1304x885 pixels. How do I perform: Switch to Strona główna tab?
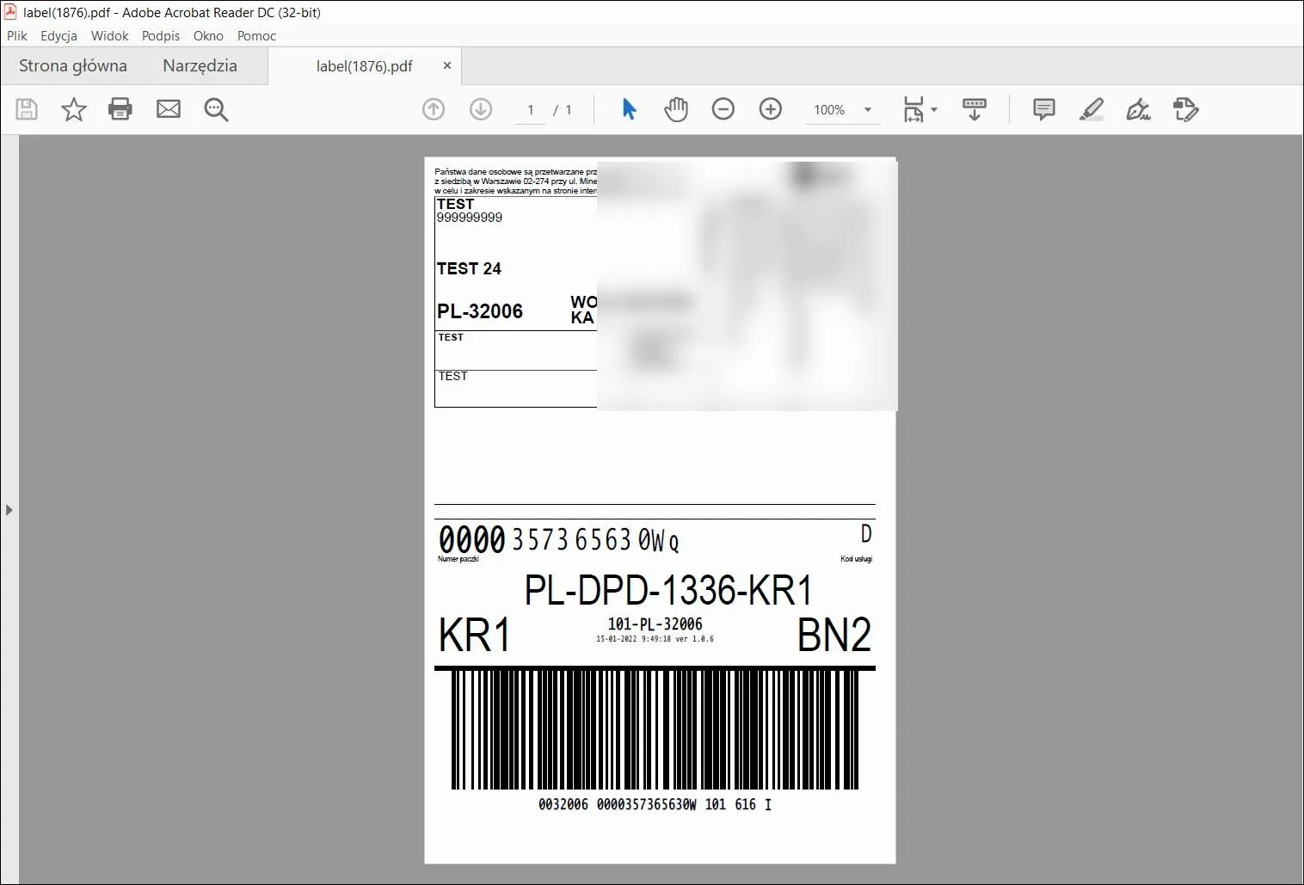coord(73,66)
